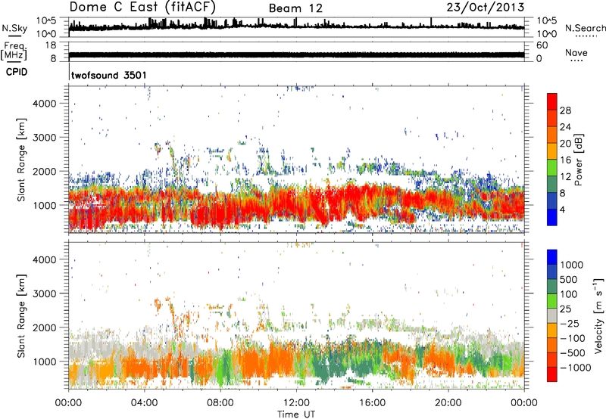This screenshot has height=419, width=606.
Task: Click the '16' tick on the Power colorbar
Action: (x=565, y=160)
